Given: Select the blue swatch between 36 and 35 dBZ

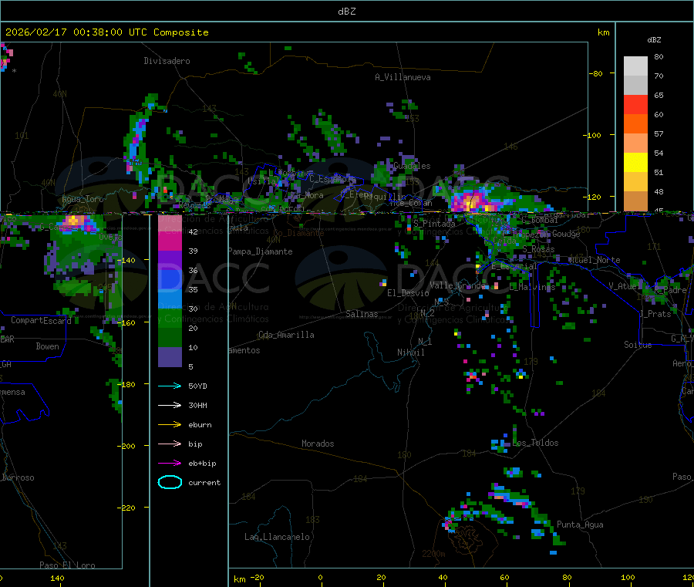Looking at the screenshot, I should [170, 280].
